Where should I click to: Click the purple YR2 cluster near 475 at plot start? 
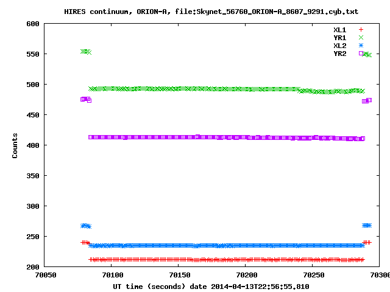[x=86, y=100]
